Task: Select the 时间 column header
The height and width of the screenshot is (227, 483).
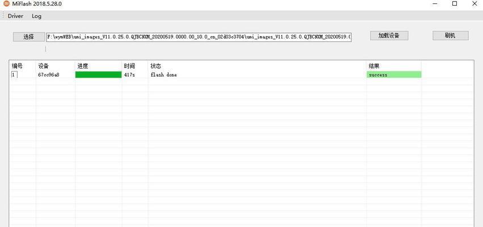Action: (x=135, y=66)
